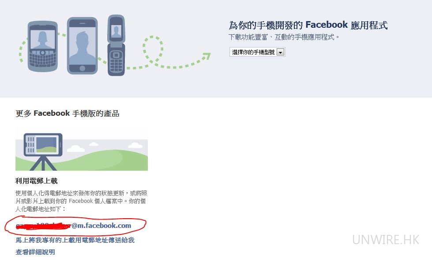Click the flip phone illustration
This screenshot has height=260, width=432.
coord(116,45)
